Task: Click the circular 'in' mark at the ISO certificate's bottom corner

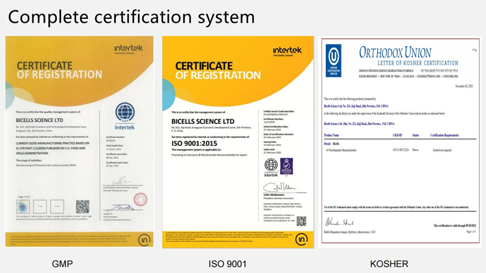Action: (301, 240)
